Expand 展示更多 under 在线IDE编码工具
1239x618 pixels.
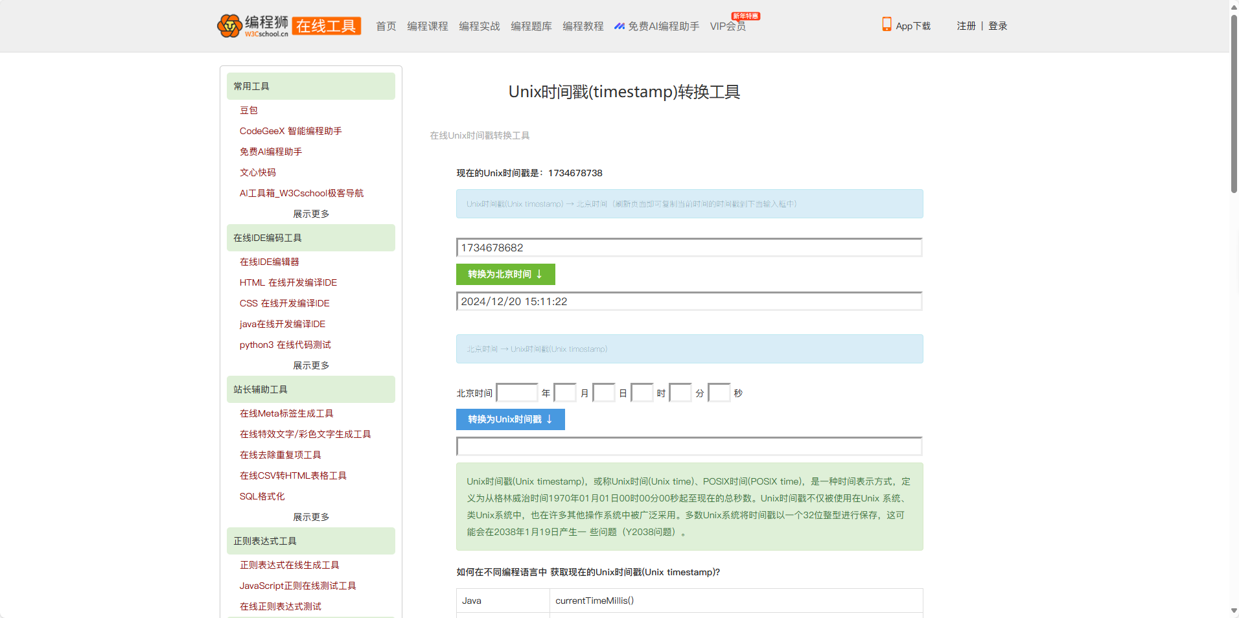coord(311,365)
